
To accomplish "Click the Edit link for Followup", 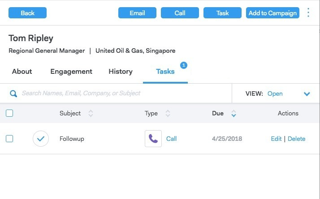I will point(276,139).
